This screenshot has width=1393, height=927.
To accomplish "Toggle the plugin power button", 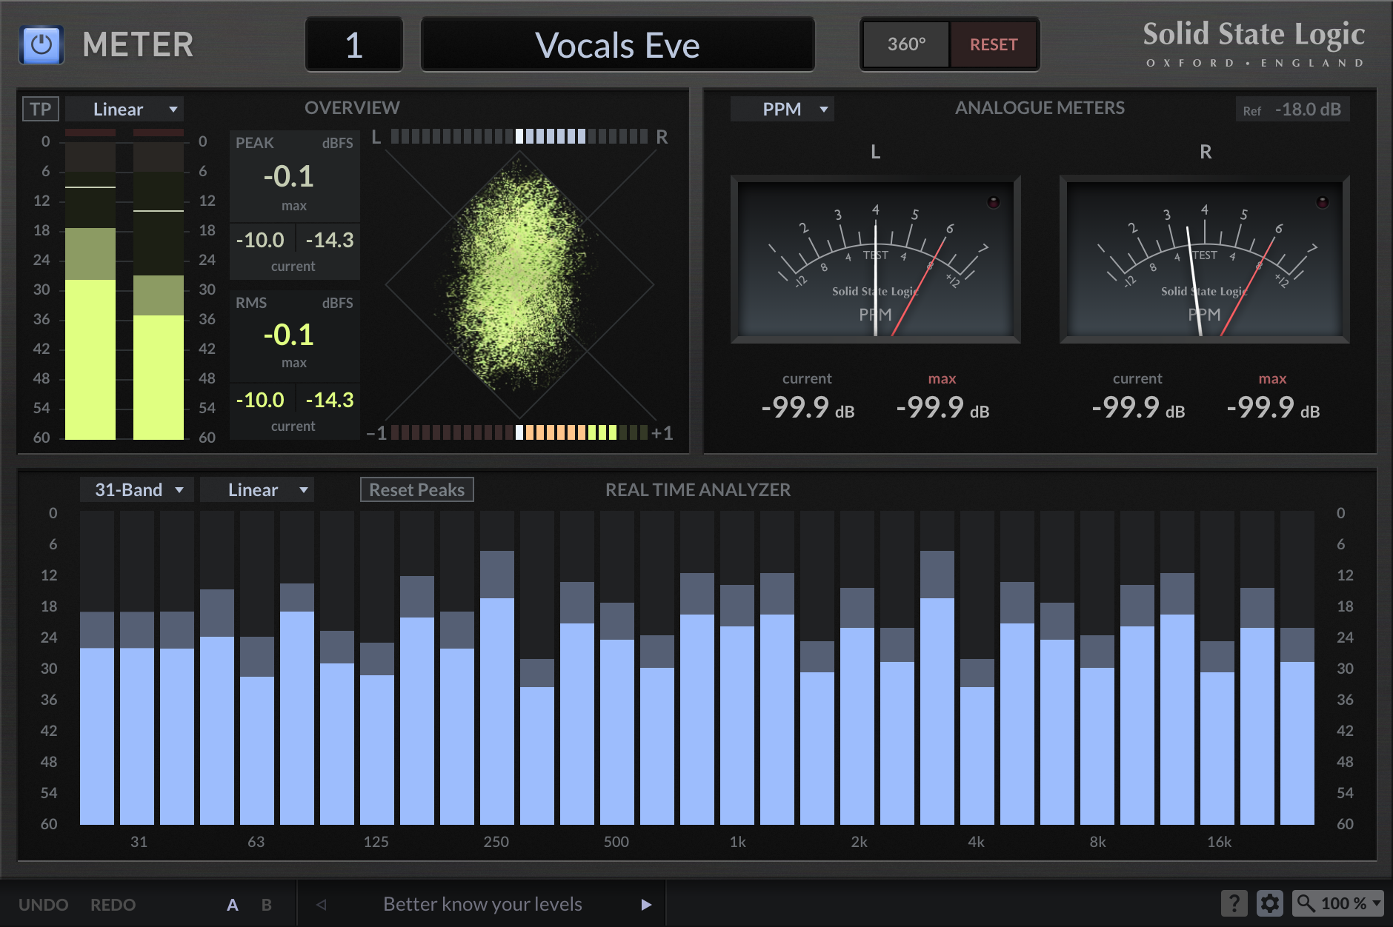I will (x=41, y=44).
